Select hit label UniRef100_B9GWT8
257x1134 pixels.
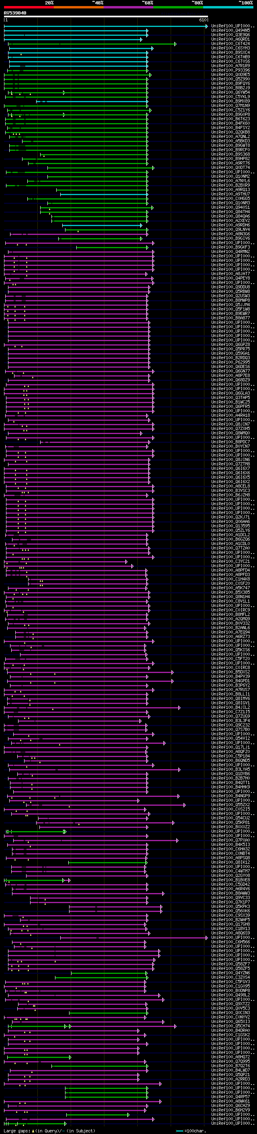[230, 145]
